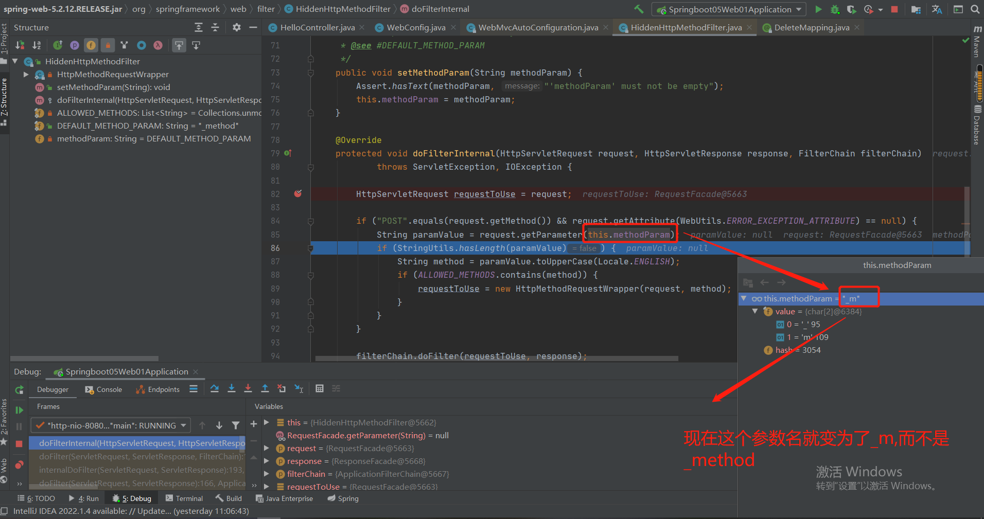Run with Coverage shield icon
Viewport: 984px width, 519px height.
point(852,9)
